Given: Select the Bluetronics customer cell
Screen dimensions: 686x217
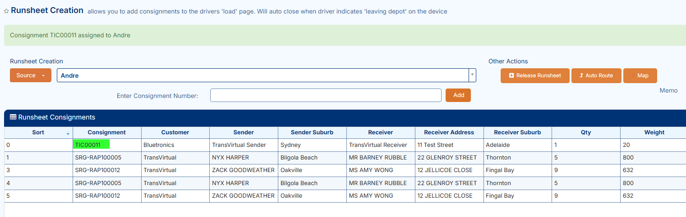Looking at the screenshot, I should click(159, 145).
